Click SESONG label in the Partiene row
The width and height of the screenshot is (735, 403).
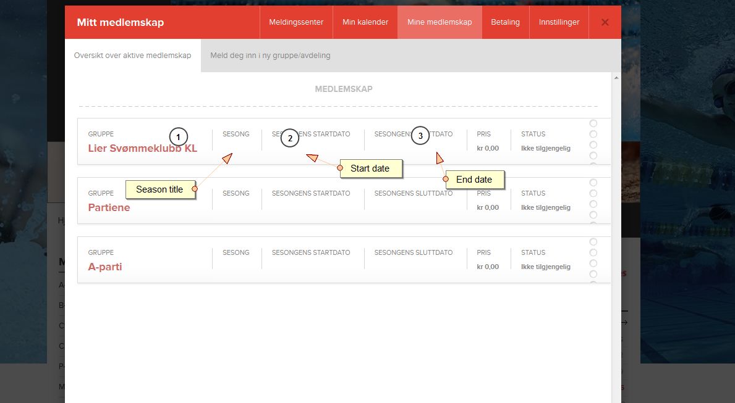(236, 193)
